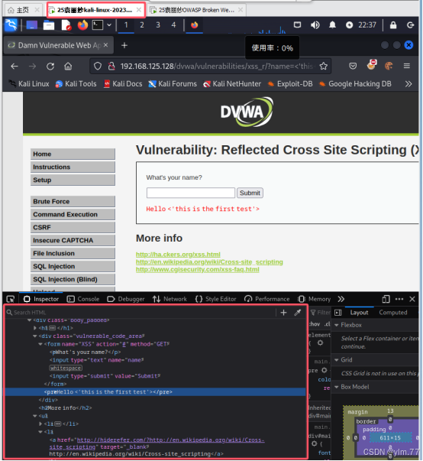
Task: Switch to the OWASP Broken Web VM tab
Action: pos(196,10)
